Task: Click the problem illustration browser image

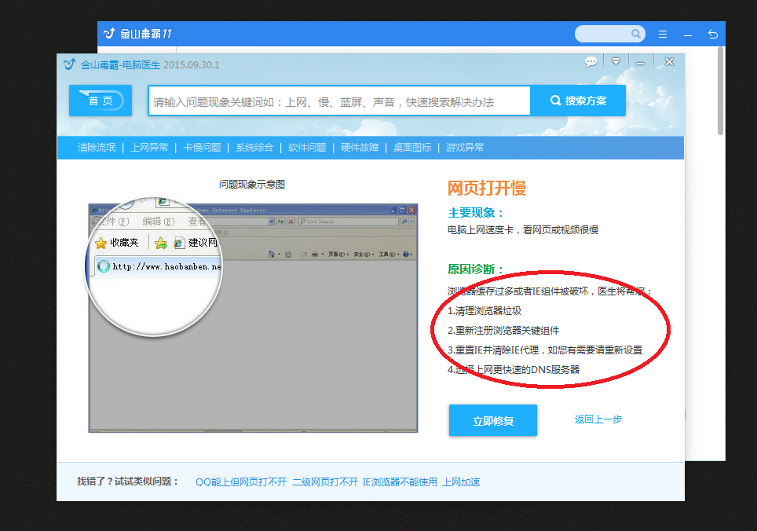Action: coord(253,317)
